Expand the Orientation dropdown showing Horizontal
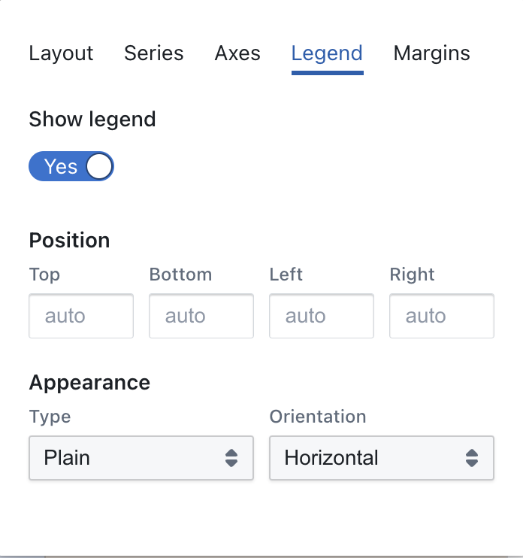The image size is (523, 558). (382, 458)
